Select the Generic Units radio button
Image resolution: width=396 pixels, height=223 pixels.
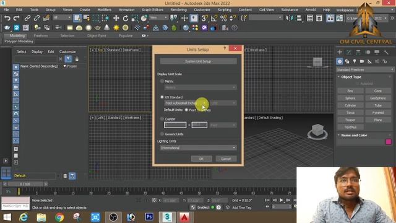162,134
